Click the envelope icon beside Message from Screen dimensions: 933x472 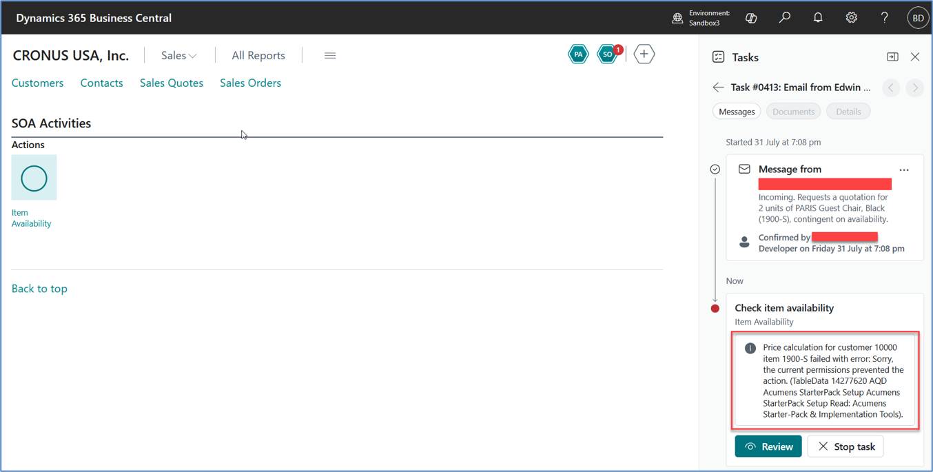coord(744,169)
